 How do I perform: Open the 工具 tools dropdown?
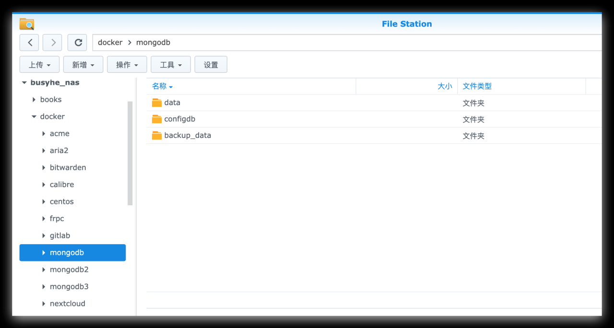(171, 65)
